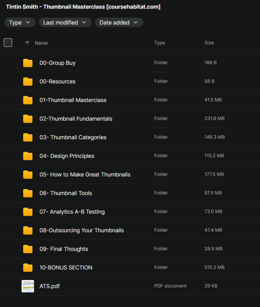The height and width of the screenshot is (307, 260).
Task: Select name 03- Thumbnail Categories
Action: tap(73, 138)
